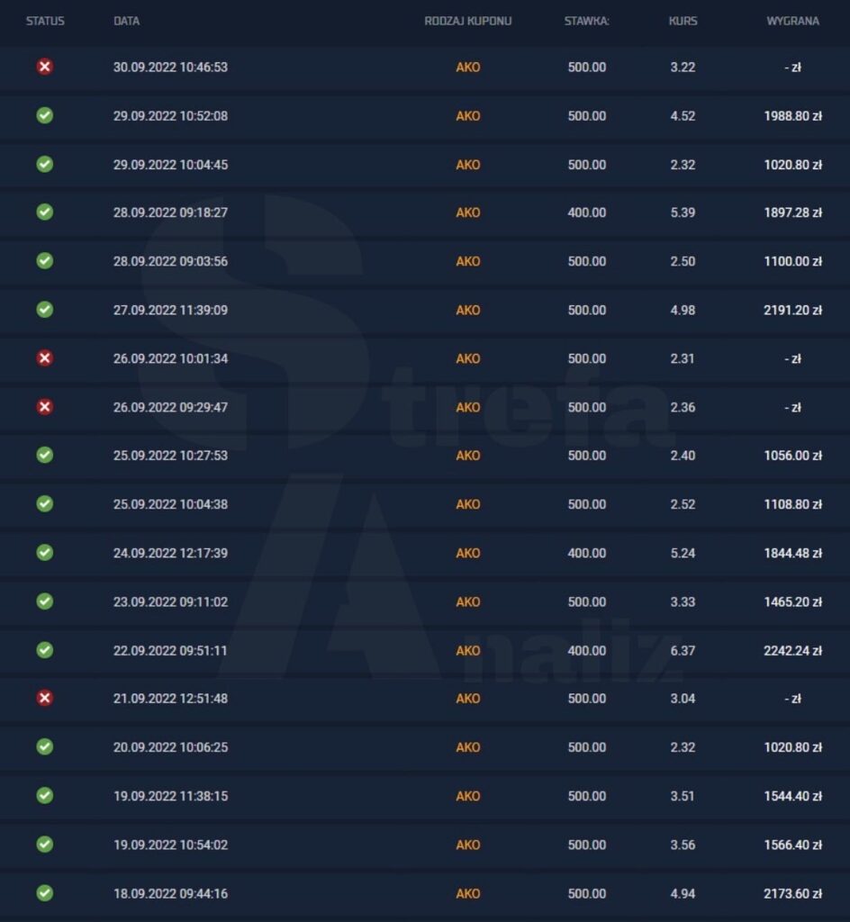850x922 pixels.
Task: Sort by the DATA column header
Action: tap(126, 22)
